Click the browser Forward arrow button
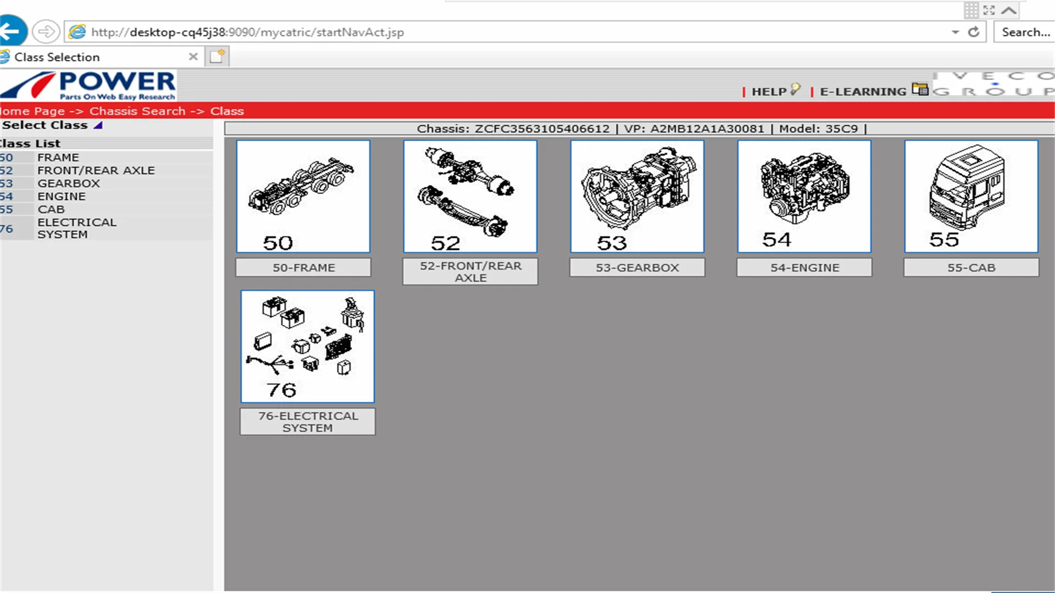 pos(46,31)
